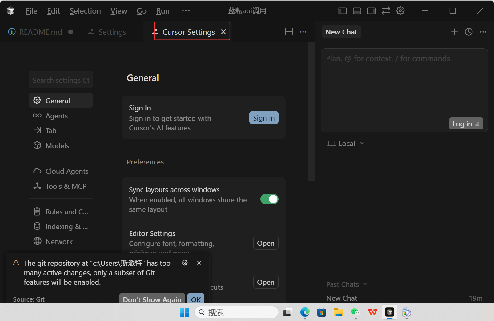Screen dimensions: 494x321
Task: Open Models settings section
Action: click(x=61, y=146)
